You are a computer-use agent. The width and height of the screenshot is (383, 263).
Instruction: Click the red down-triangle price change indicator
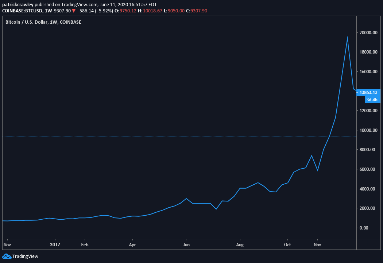click(x=74, y=11)
